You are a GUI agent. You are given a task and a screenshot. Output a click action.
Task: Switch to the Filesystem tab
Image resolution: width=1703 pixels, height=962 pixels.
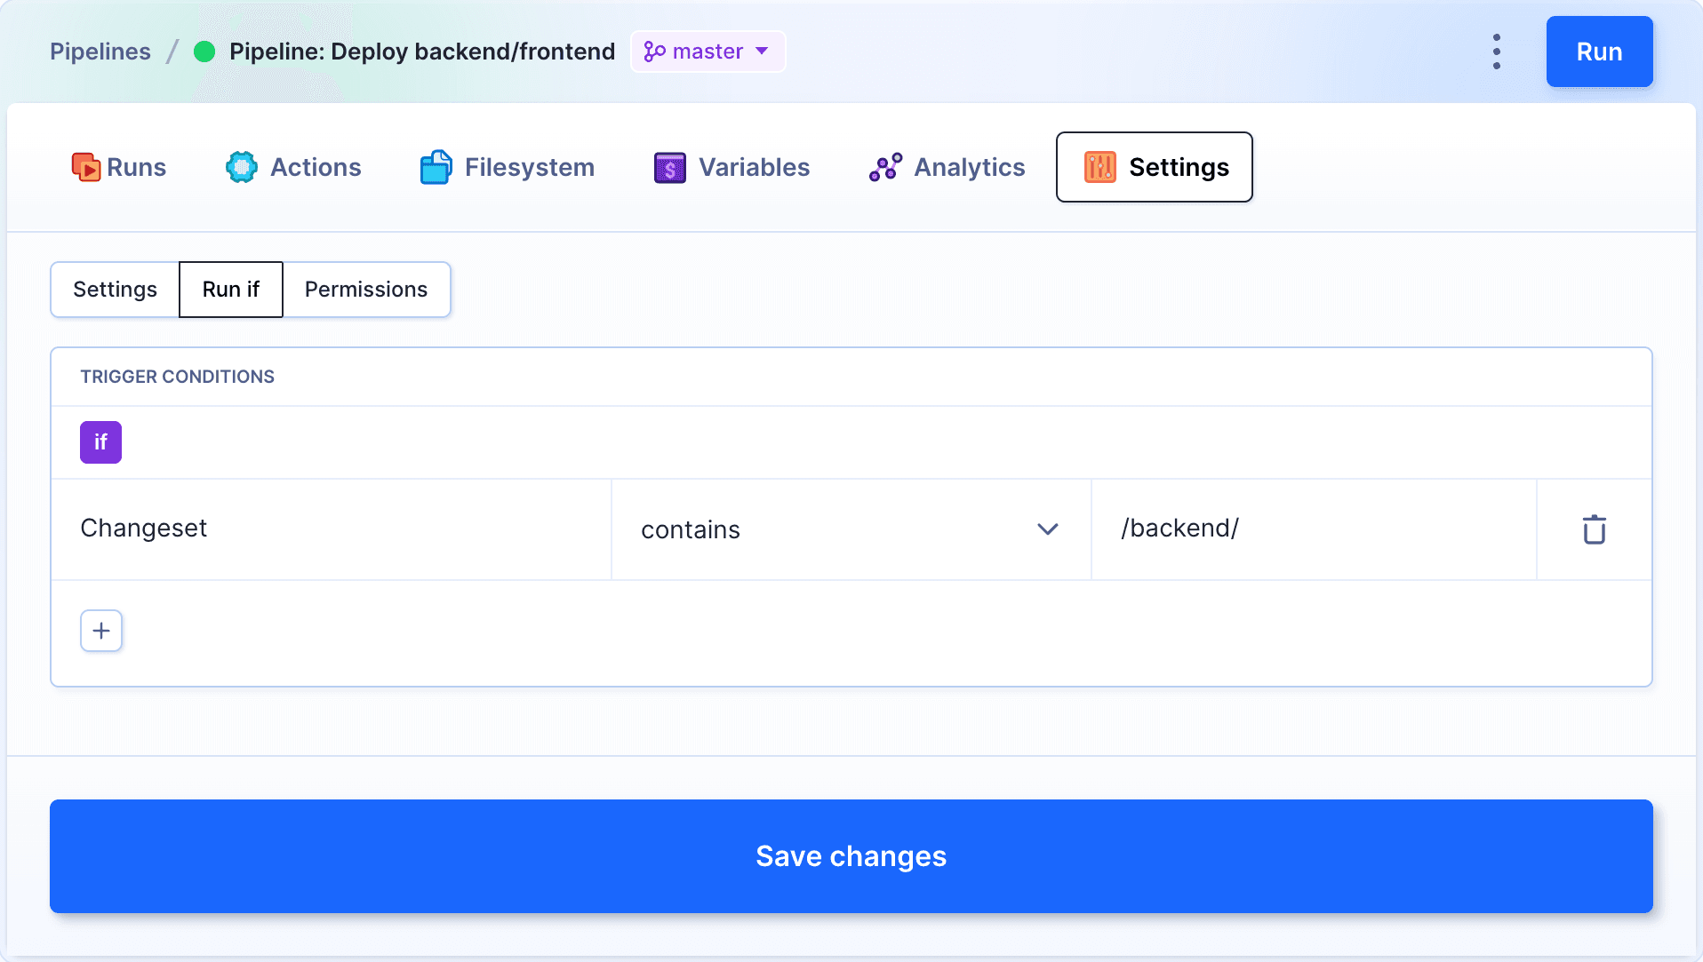508,167
